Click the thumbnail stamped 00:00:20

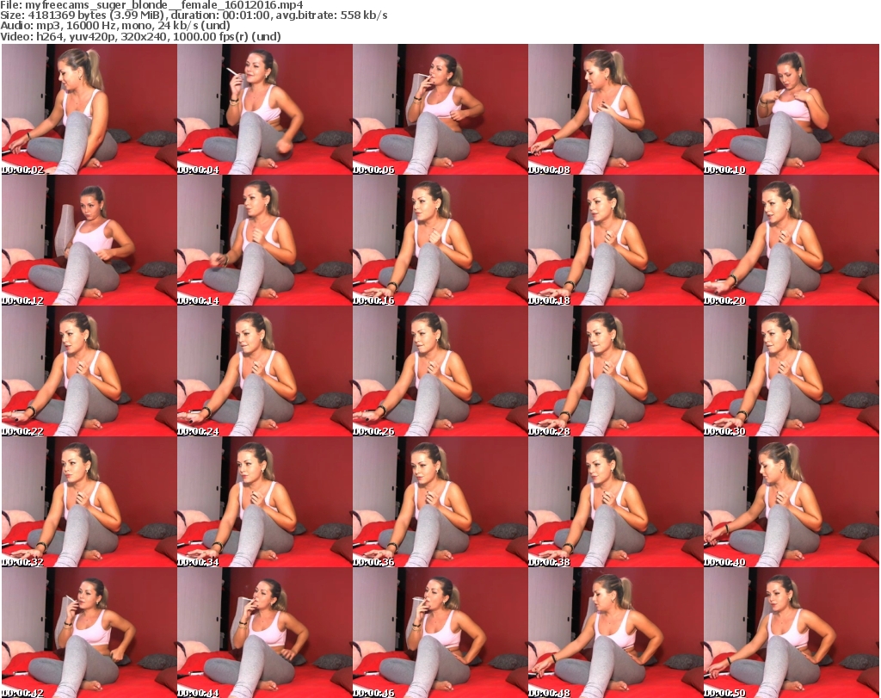(x=791, y=240)
